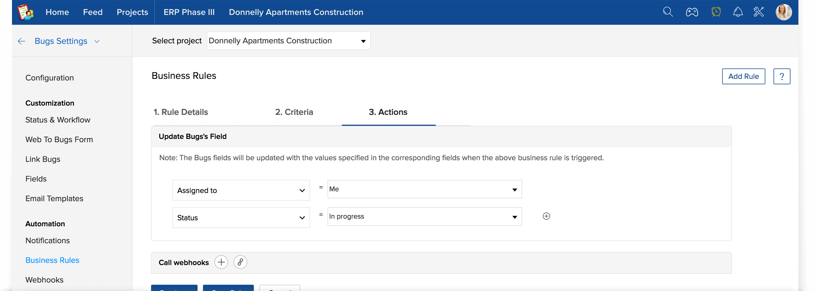
Task: Open Status & Workflow settings
Action: (x=58, y=120)
